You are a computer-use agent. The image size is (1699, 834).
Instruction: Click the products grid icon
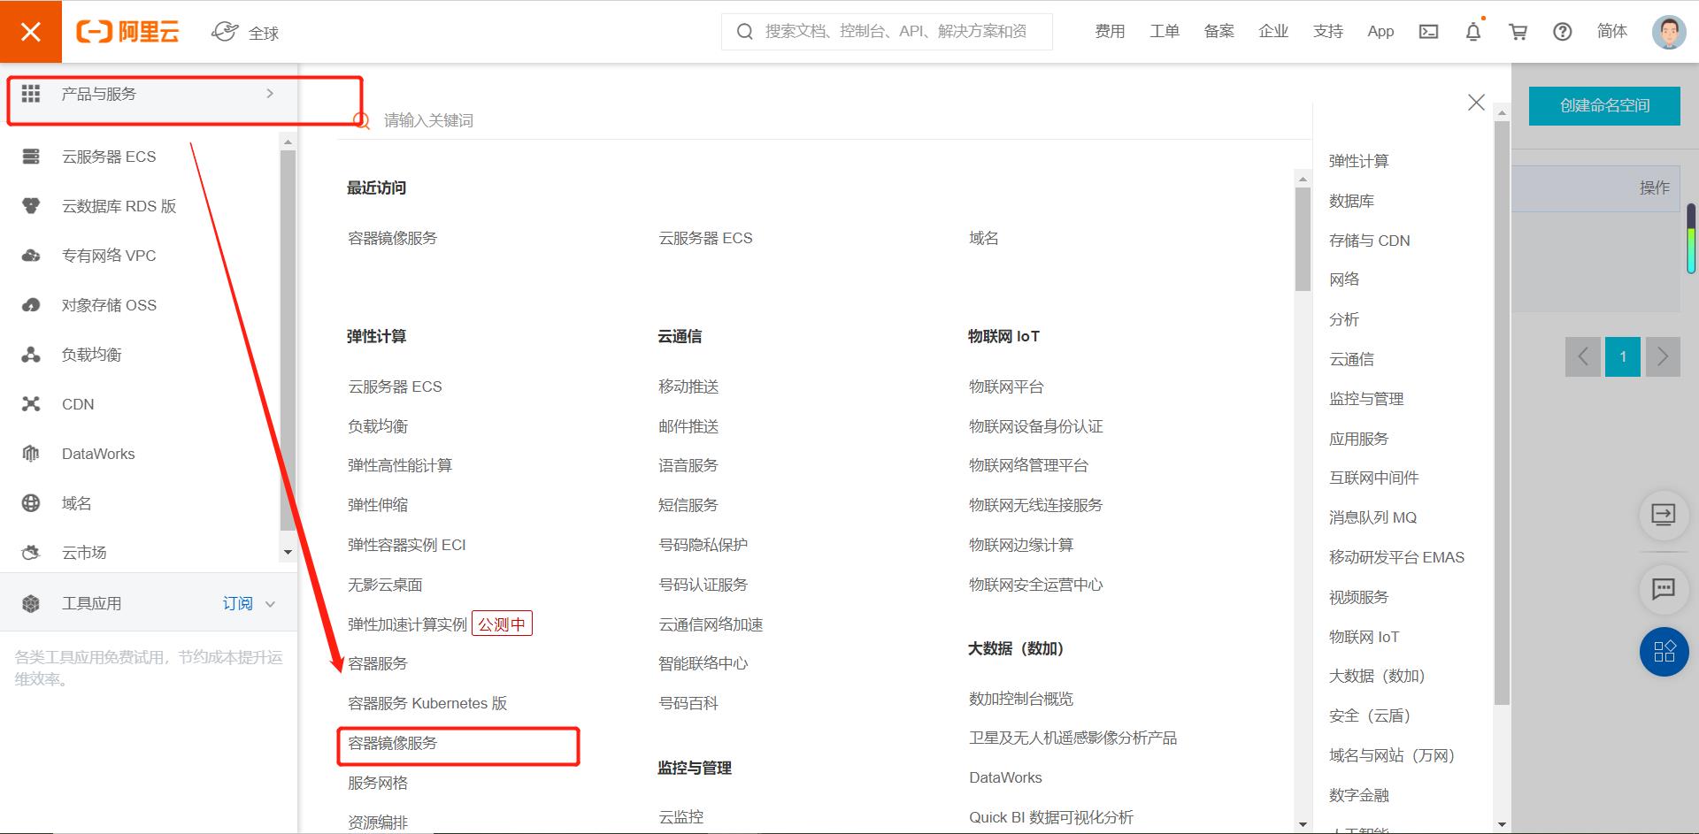point(31,94)
